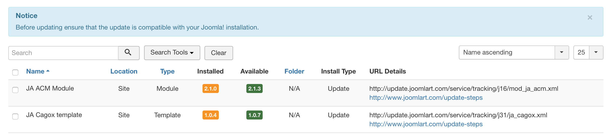
Task: Toggle the select-all checkbox in header
Action: tap(15, 72)
